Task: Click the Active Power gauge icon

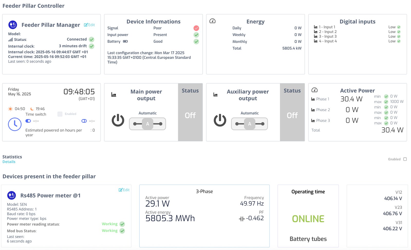Action: [314, 90]
